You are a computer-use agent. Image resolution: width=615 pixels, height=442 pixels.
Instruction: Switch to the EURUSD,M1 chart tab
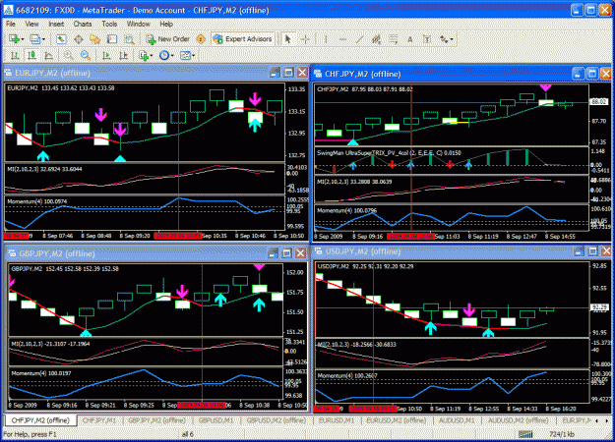pos(337,420)
